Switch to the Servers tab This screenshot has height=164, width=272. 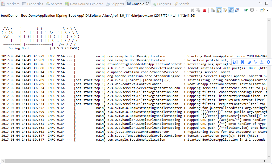click(54, 4)
